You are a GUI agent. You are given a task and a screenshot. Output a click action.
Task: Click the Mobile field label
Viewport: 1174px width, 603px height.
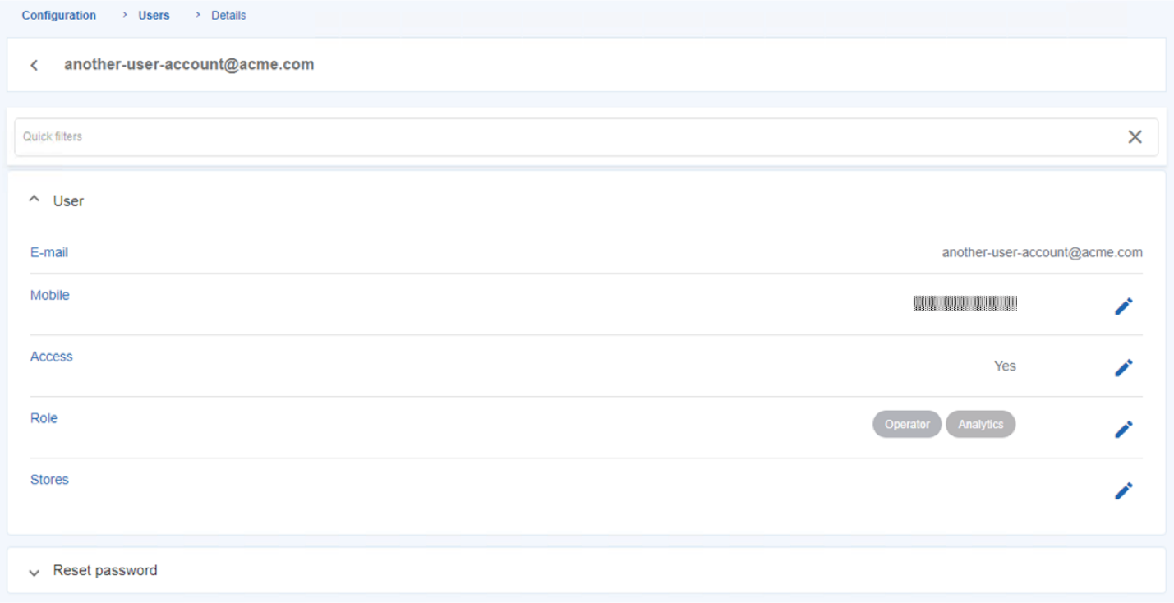pyautogui.click(x=50, y=295)
